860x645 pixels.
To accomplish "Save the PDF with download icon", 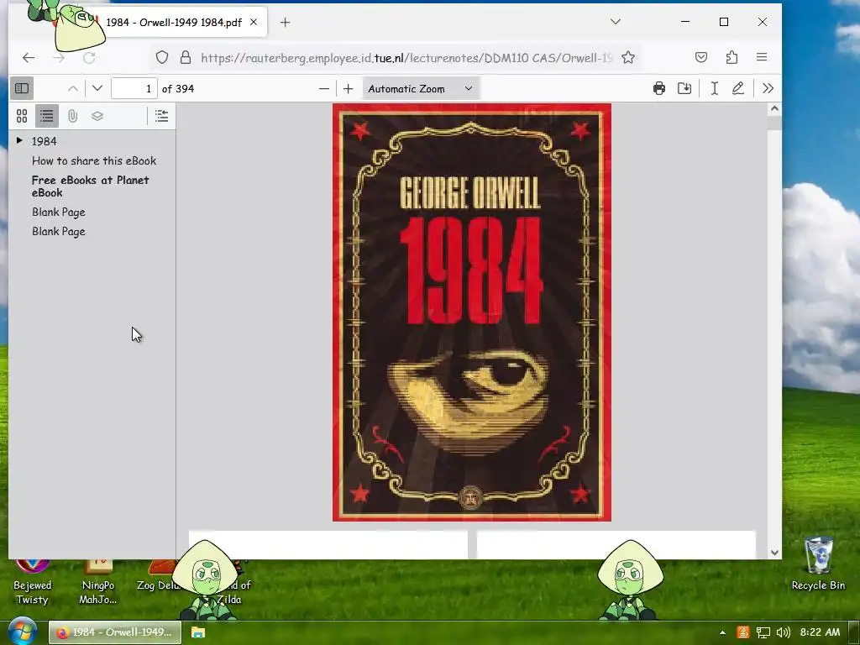I will pos(684,88).
